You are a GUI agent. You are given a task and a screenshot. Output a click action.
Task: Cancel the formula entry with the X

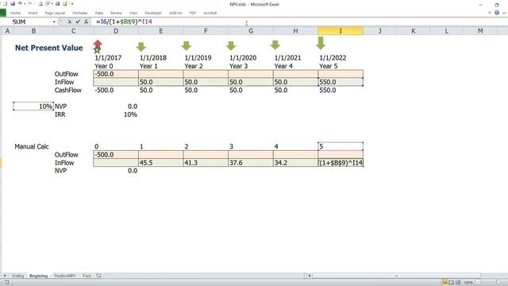69,21
